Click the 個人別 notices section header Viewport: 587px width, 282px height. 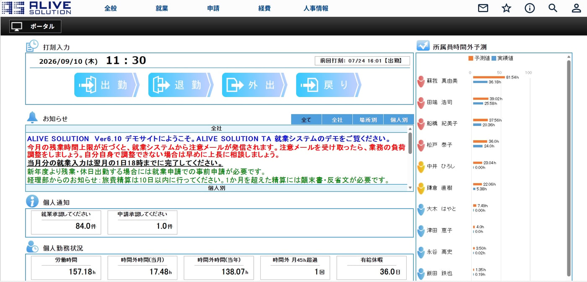(216, 188)
